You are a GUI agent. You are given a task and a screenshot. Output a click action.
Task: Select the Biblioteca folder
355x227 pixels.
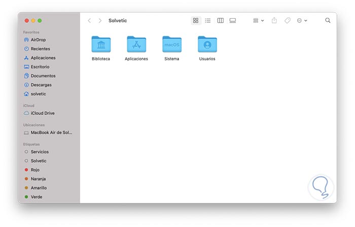[101, 48]
